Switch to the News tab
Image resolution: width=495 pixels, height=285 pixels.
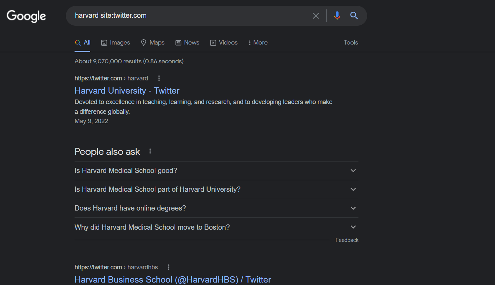(187, 42)
